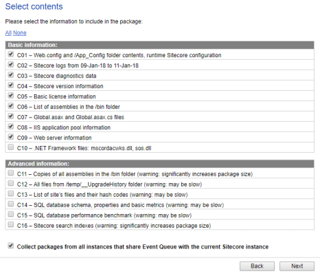This screenshot has width=320, height=276.
Task: Click 'C11 – Copies of all assemblies' label
Action: coord(135,174)
